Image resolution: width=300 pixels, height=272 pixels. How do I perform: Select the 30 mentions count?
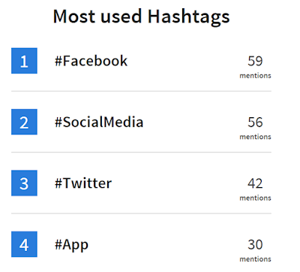(x=255, y=244)
